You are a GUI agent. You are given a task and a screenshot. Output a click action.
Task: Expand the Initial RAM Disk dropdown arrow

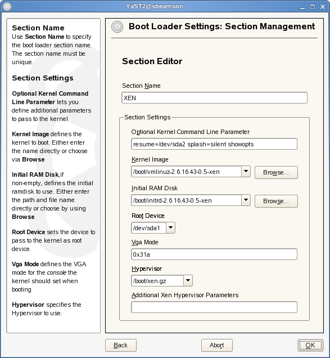point(246,200)
